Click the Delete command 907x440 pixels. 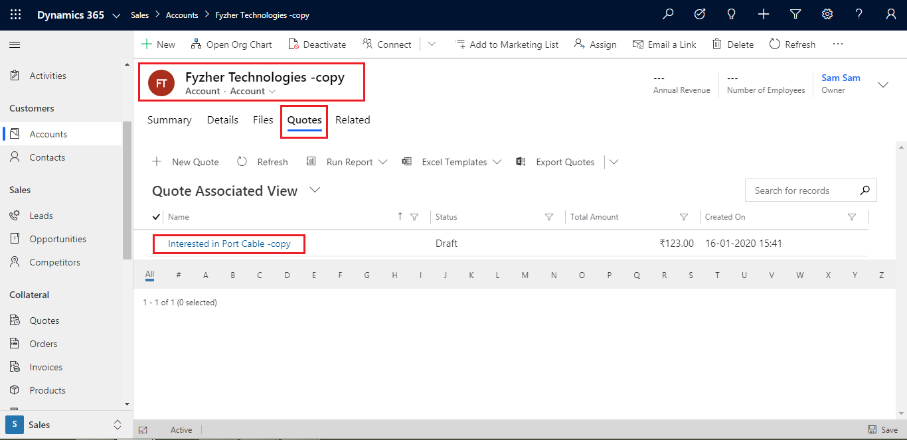point(733,44)
